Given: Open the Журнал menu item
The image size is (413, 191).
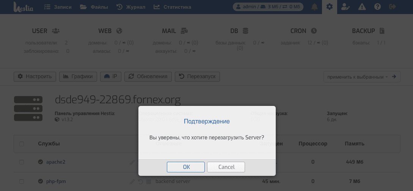Looking at the screenshot, I should pyautogui.click(x=131, y=7).
